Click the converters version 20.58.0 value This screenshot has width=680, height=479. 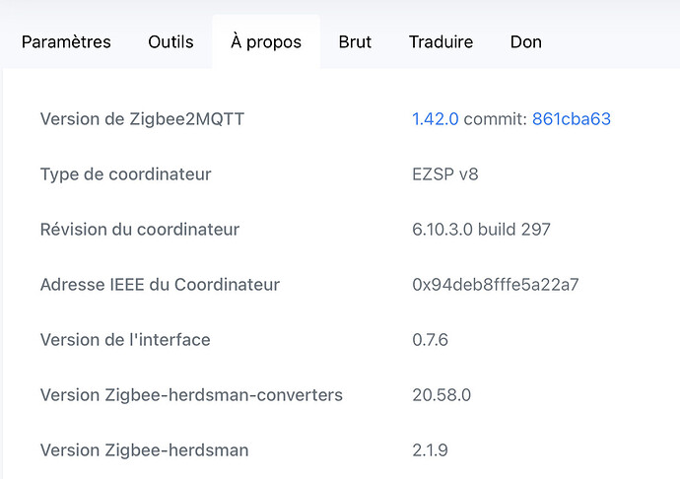[442, 395]
